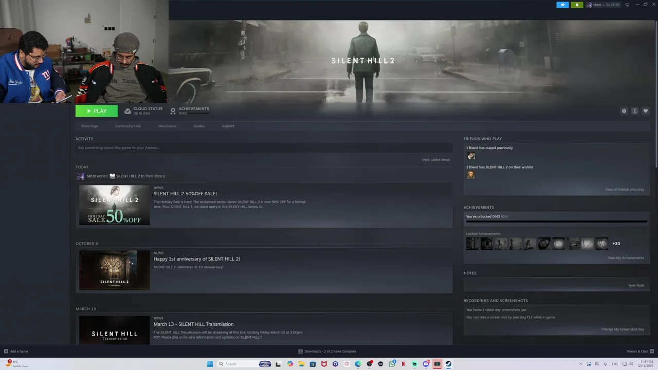Open 'March 13 - SILENT HILL Transmission' headline

(193, 324)
